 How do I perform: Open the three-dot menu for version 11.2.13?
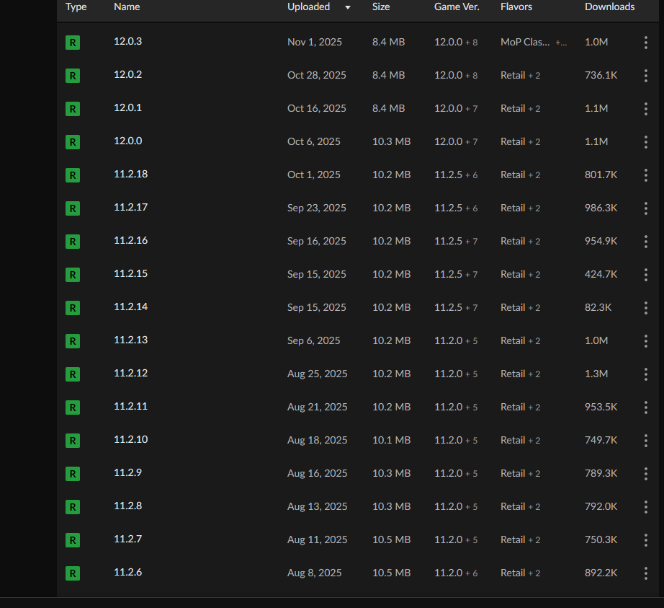(645, 341)
